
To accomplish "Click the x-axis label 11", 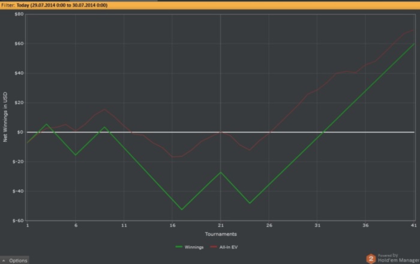I will coord(124,226).
